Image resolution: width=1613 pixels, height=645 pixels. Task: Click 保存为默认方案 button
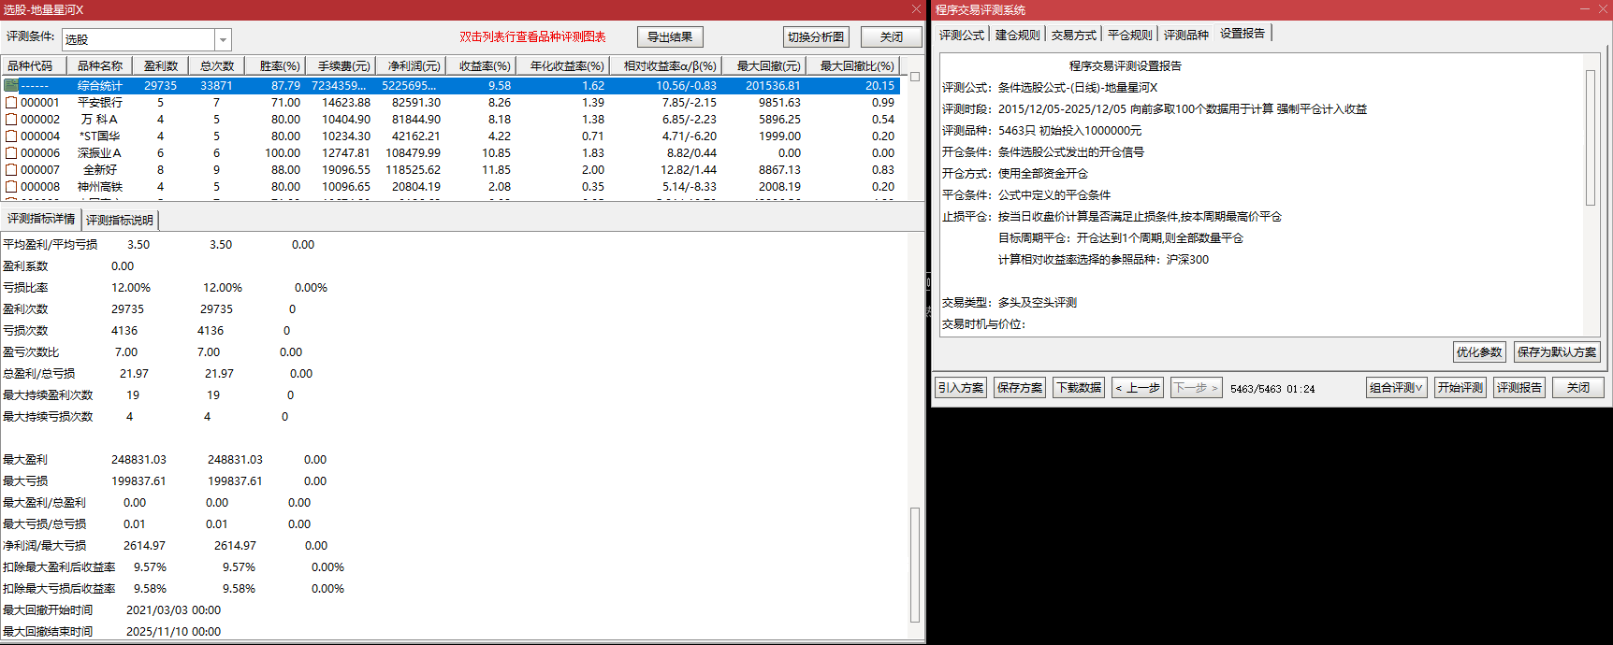tap(1557, 352)
